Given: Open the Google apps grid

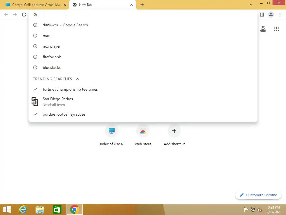Looking at the screenshot, I should click(277, 29).
